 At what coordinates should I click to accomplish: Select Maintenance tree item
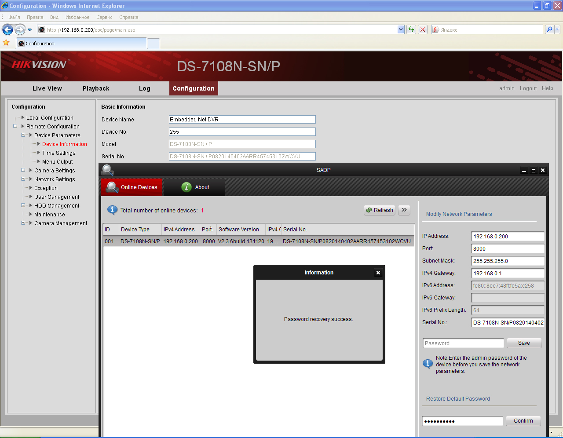tap(50, 215)
